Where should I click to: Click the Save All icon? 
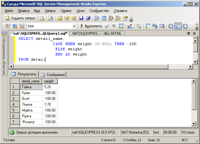(x=88, y=18)
